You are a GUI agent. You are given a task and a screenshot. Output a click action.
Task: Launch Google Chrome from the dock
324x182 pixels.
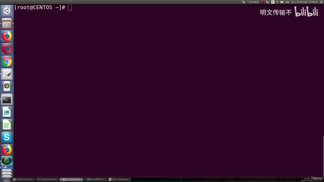click(7, 61)
